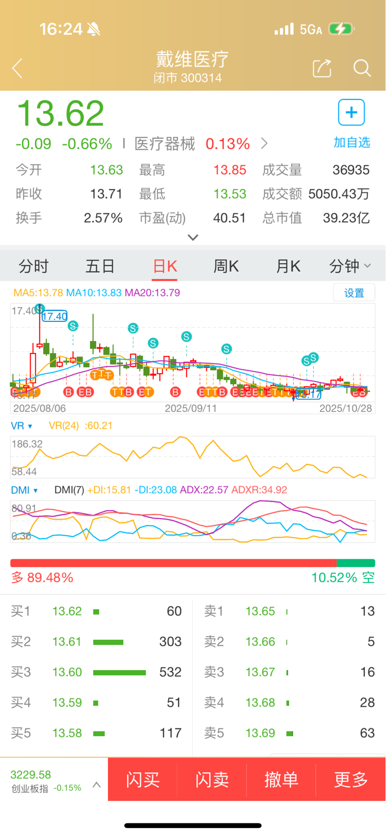Open the search magnifier icon
This screenshot has width=386, height=836.
coord(362,68)
